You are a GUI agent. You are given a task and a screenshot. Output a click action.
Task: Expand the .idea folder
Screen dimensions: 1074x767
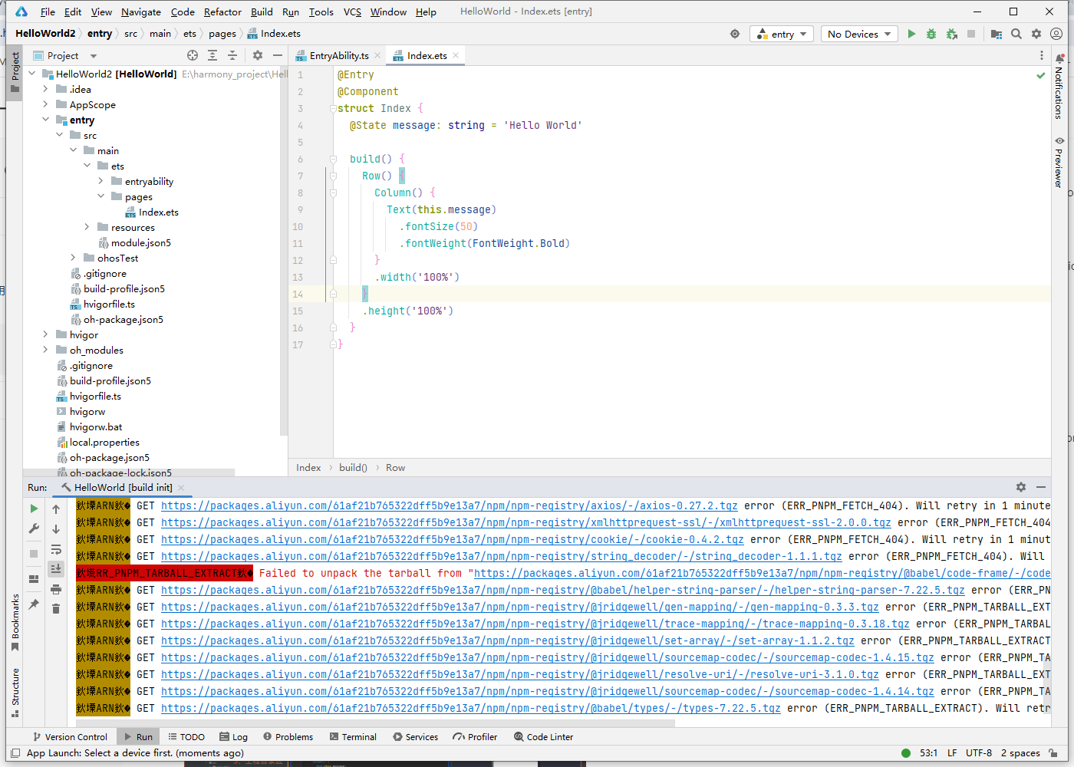point(46,89)
